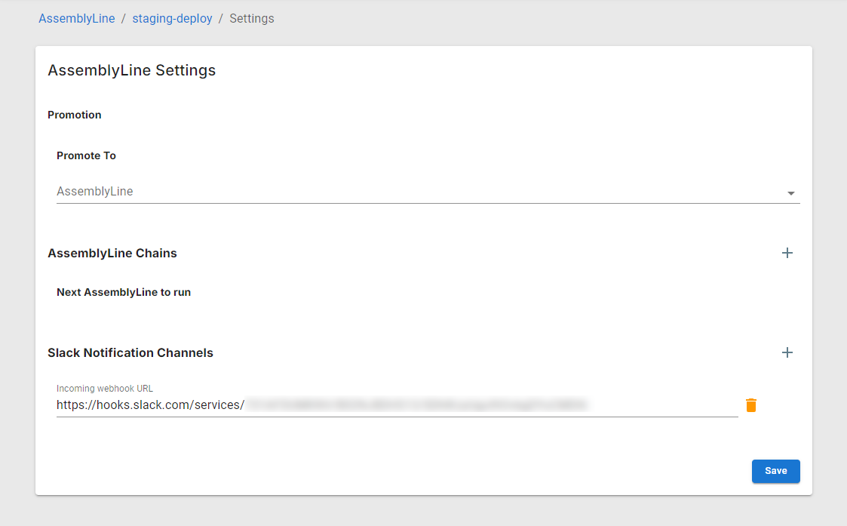This screenshot has width=847, height=526.
Task: Open the staging-deploy breadcrumb link
Action: (172, 18)
